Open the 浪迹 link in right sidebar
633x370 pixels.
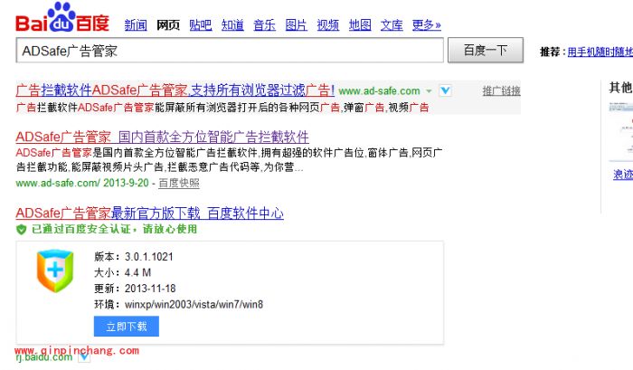tap(623, 174)
